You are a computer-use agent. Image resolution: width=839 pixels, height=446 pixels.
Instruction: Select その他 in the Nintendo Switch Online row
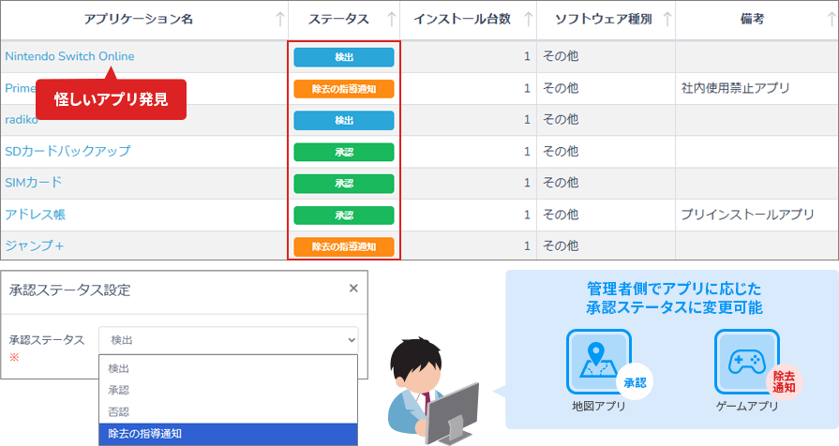[x=561, y=56]
